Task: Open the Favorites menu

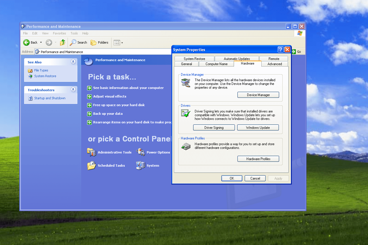Action: (60, 33)
